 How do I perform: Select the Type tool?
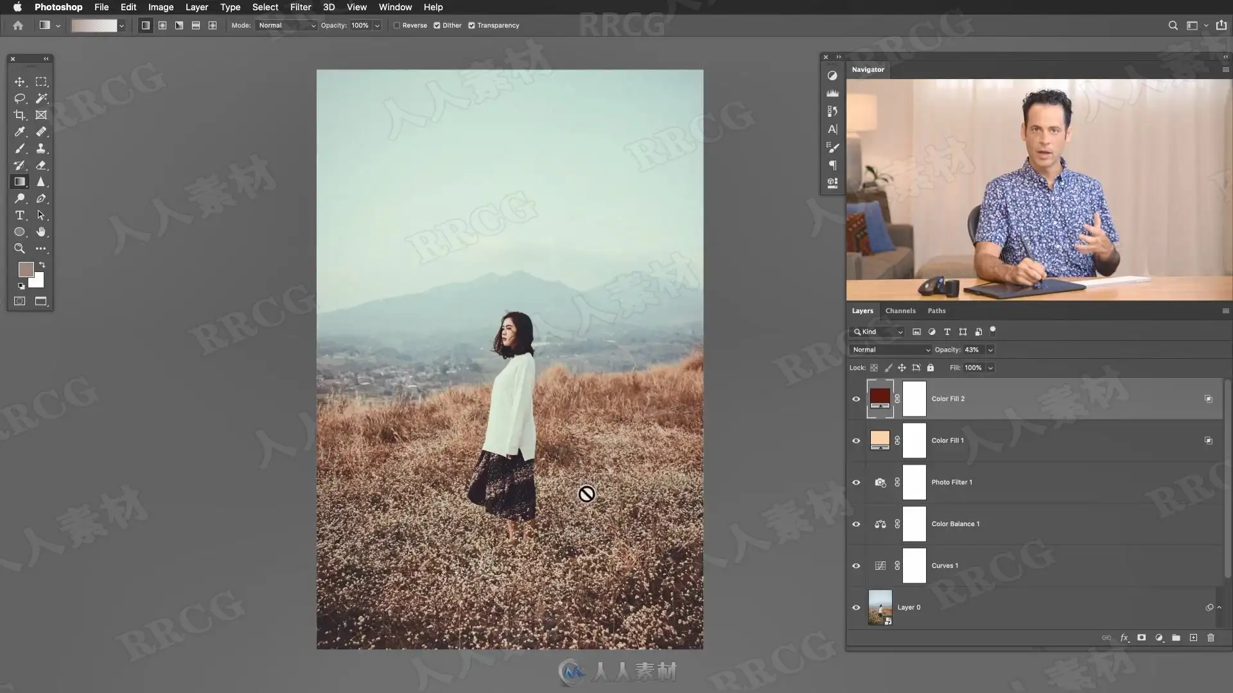pyautogui.click(x=20, y=215)
